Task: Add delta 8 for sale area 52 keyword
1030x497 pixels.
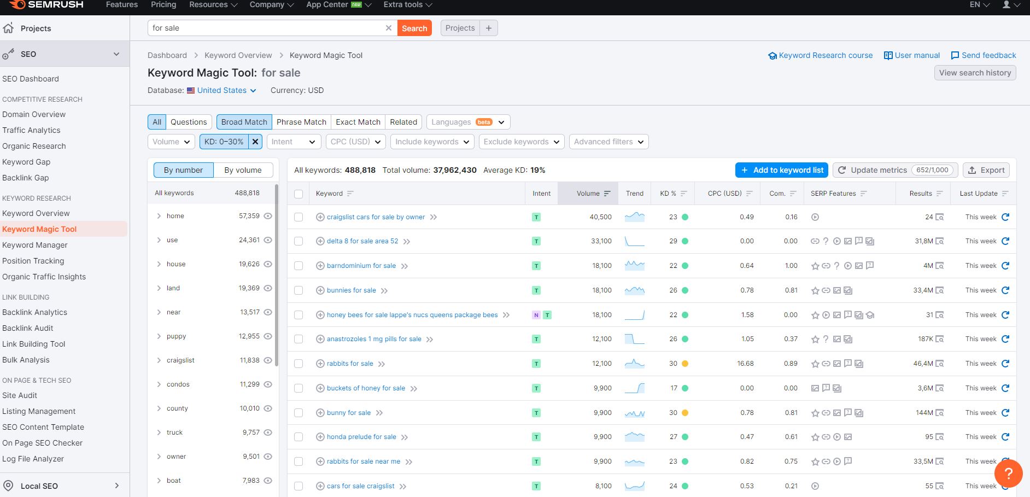Action: tap(320, 241)
